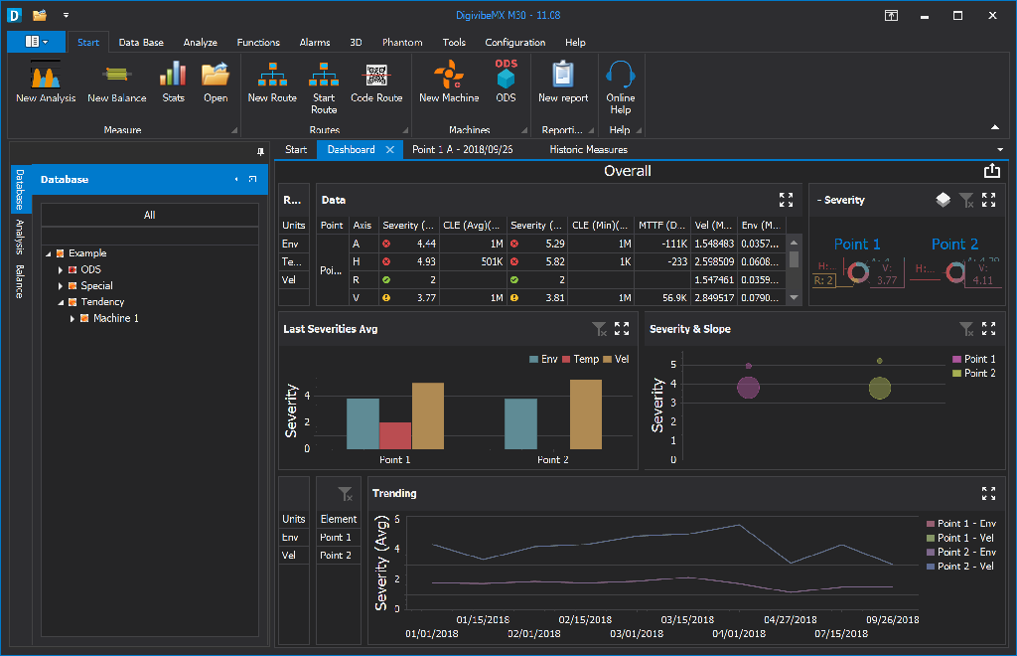Select the Point 1 card in Severity panel

click(x=857, y=262)
